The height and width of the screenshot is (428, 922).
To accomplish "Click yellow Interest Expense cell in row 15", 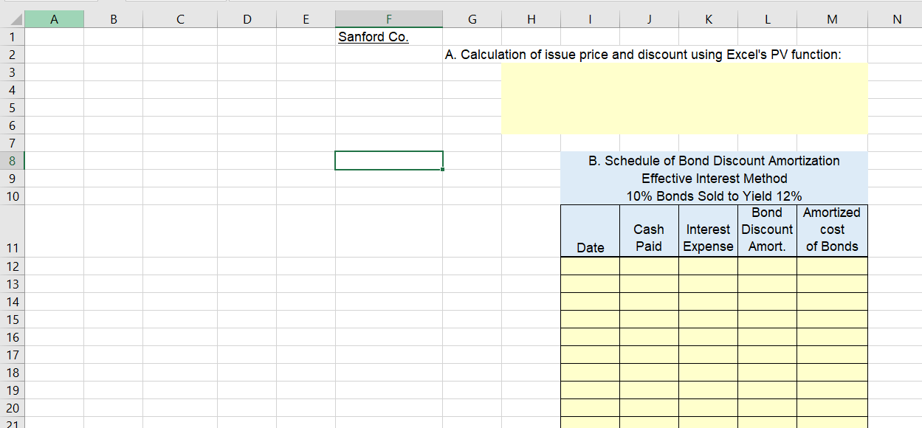I will 708,320.
